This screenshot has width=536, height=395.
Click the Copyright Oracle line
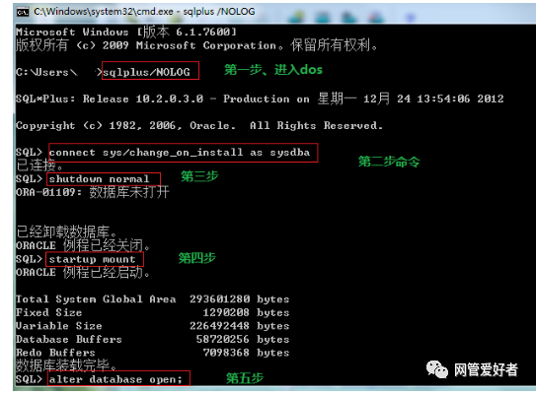pos(199,125)
